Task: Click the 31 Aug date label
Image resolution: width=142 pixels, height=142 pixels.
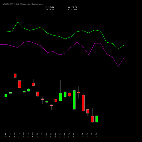Action: click(42, 135)
